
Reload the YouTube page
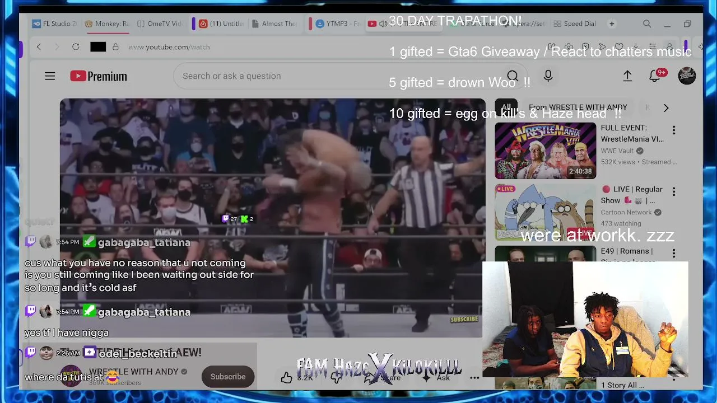[x=76, y=47]
